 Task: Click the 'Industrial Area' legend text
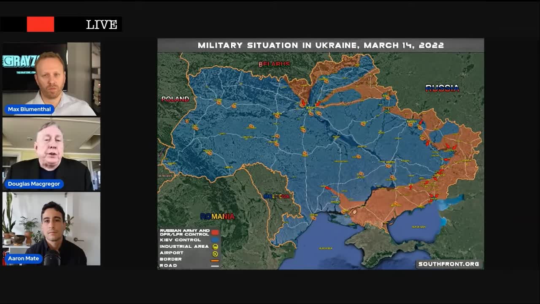tap(184, 247)
